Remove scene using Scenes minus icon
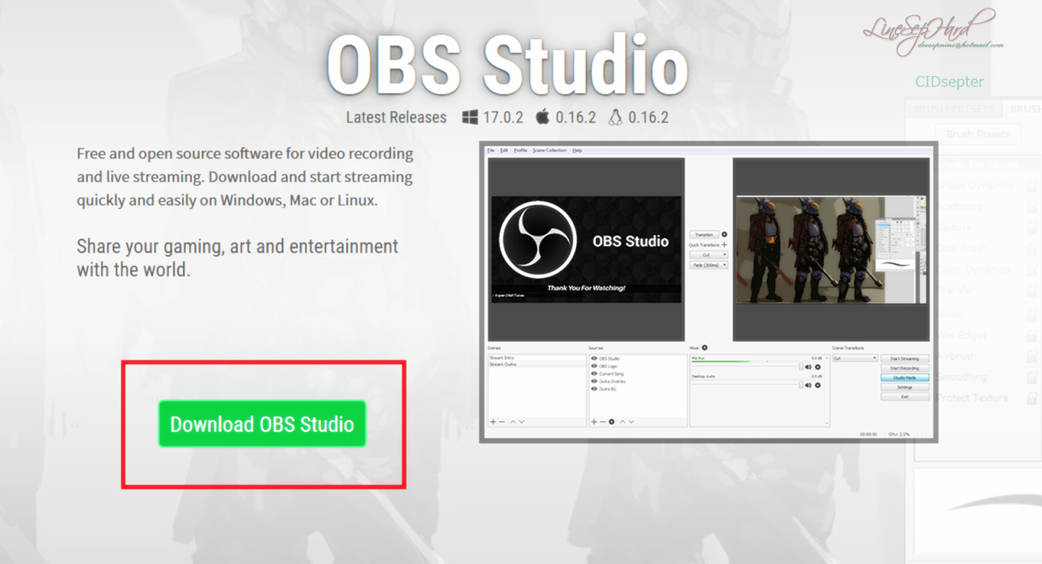Image resolution: width=1042 pixels, height=564 pixels. 501,422
